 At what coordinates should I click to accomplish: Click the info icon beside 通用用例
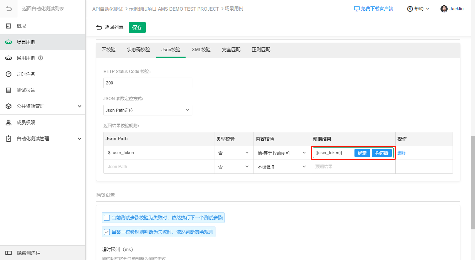pyautogui.click(x=41, y=58)
